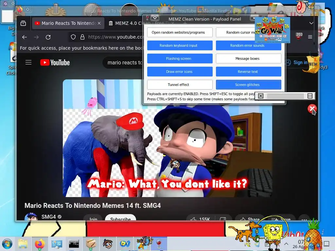Toggle the Draw error icons payload
The image size is (335, 251).
click(180, 72)
